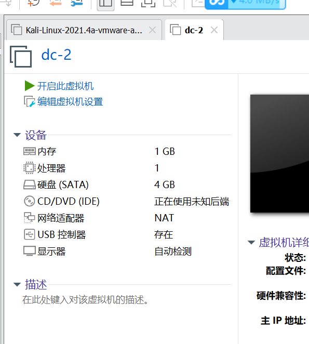The image size is (309, 344).
Task: Click the 设备 section heading
Action: coord(35,135)
